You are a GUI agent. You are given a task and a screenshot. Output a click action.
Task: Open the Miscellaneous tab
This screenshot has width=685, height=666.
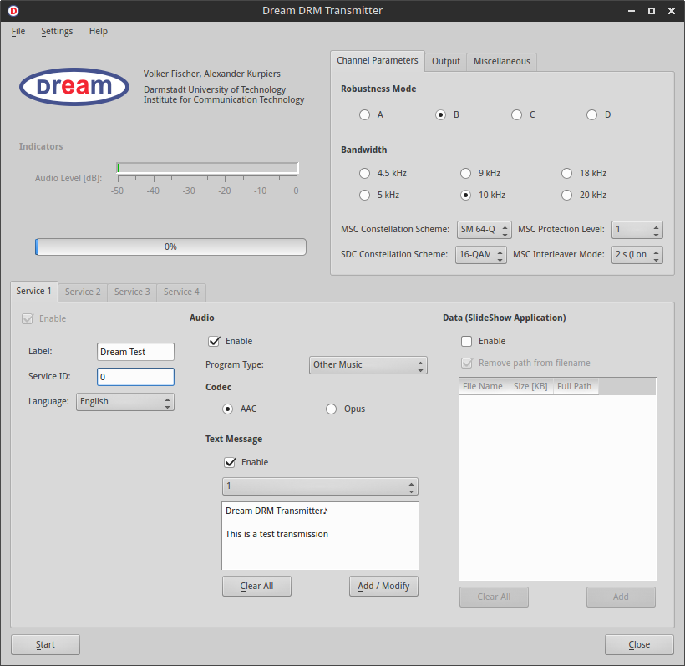[501, 61]
